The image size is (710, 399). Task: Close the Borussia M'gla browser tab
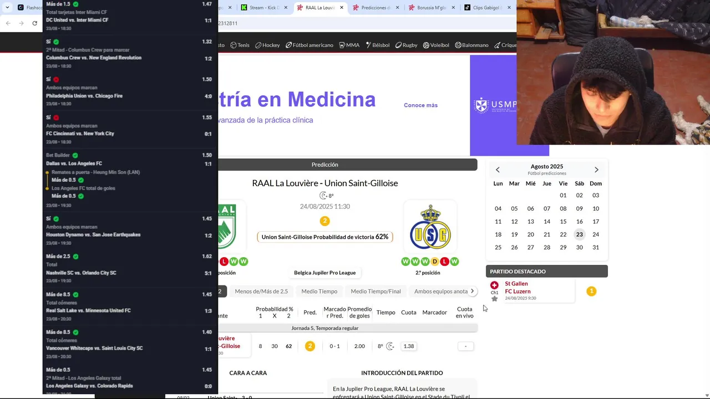[453, 8]
